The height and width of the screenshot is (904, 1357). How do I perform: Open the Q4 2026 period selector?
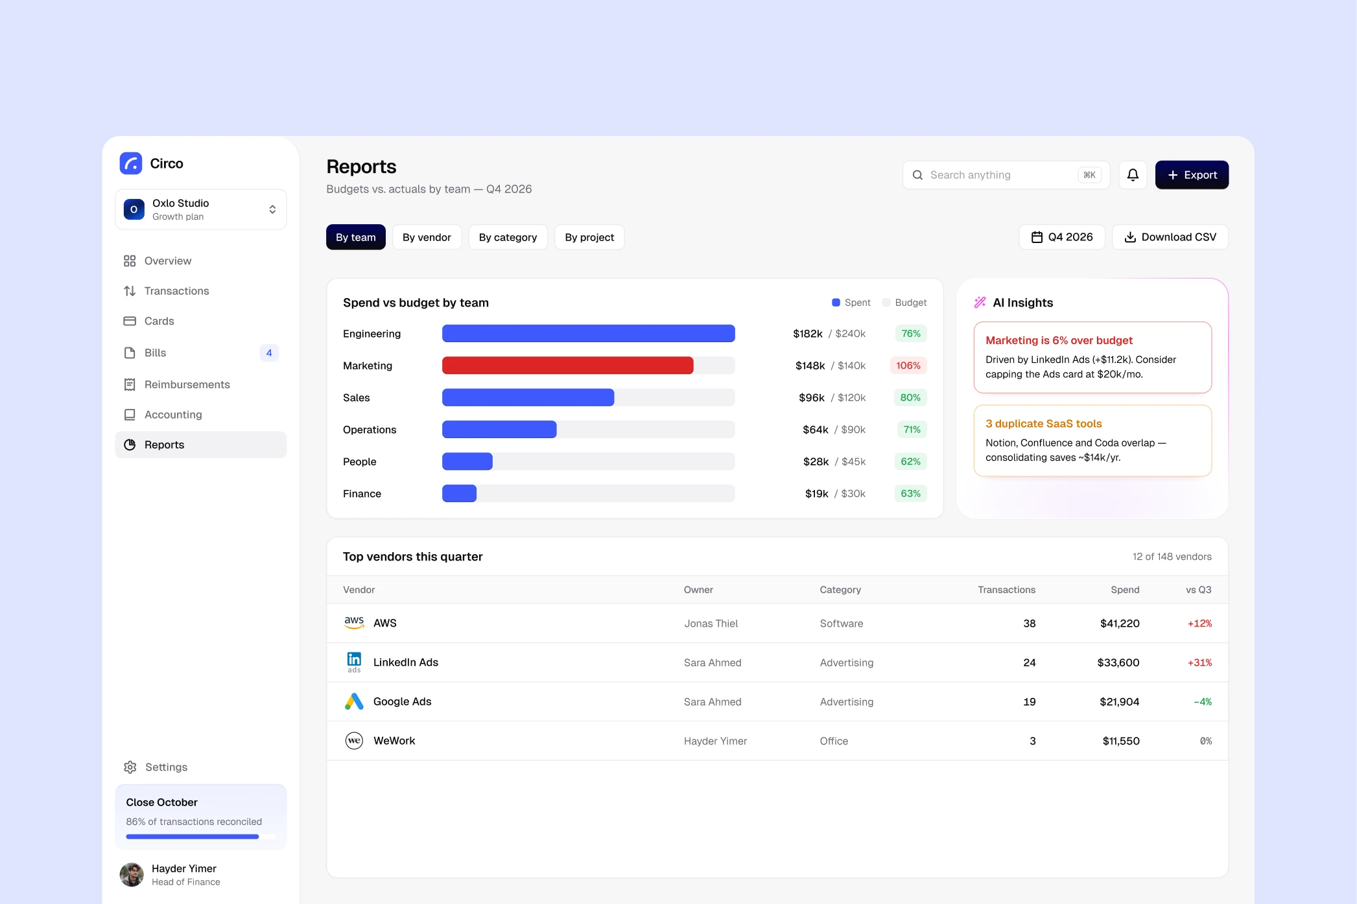[x=1062, y=237]
